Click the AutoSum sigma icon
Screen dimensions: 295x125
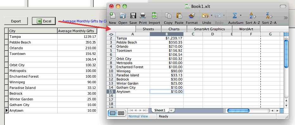[235, 15]
